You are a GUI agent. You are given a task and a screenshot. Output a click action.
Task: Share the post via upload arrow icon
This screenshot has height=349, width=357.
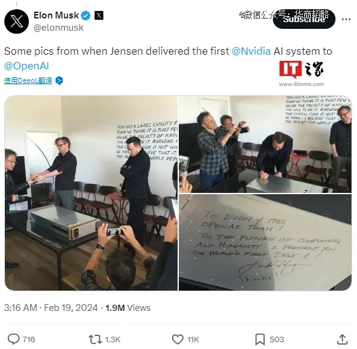(x=342, y=339)
